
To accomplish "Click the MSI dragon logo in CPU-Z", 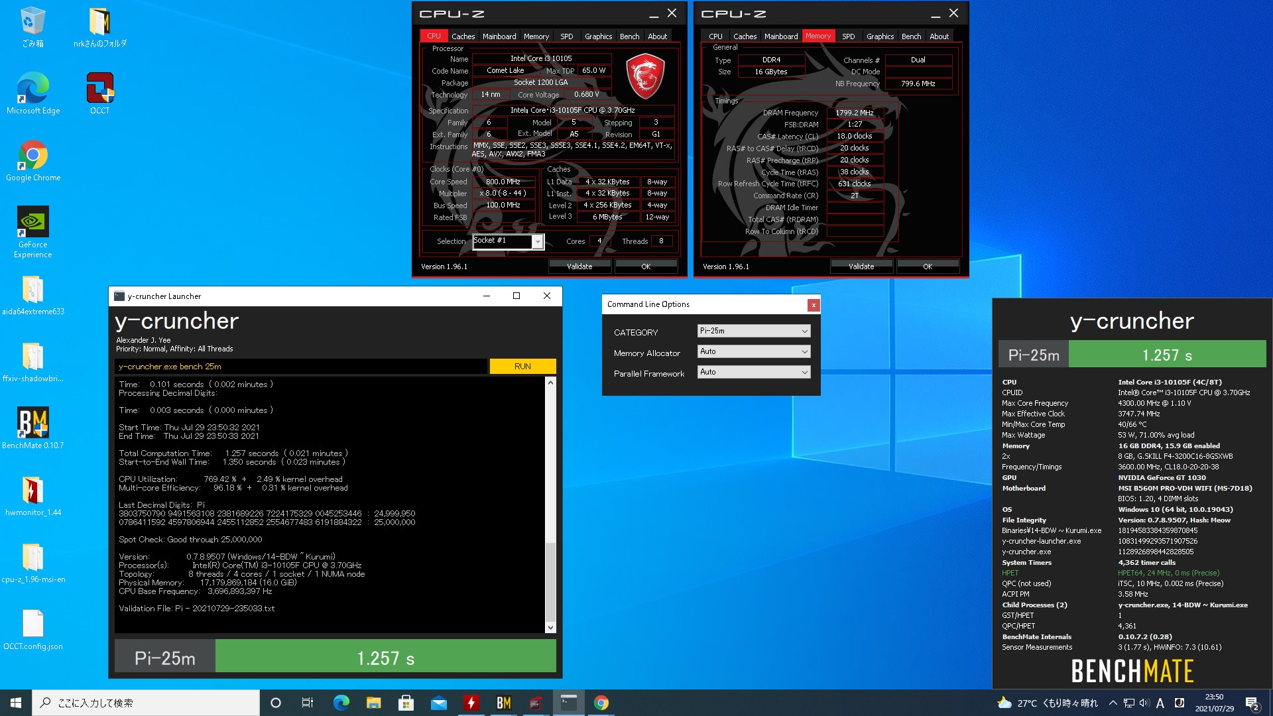I will click(x=645, y=76).
